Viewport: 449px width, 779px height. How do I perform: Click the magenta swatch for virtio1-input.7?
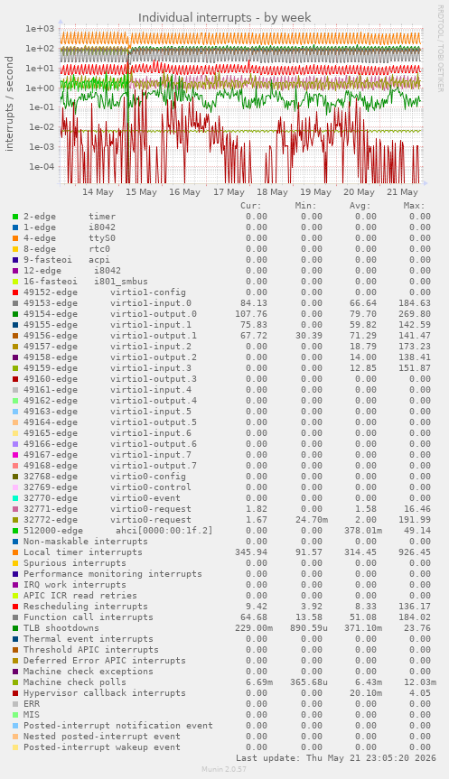(x=15, y=455)
